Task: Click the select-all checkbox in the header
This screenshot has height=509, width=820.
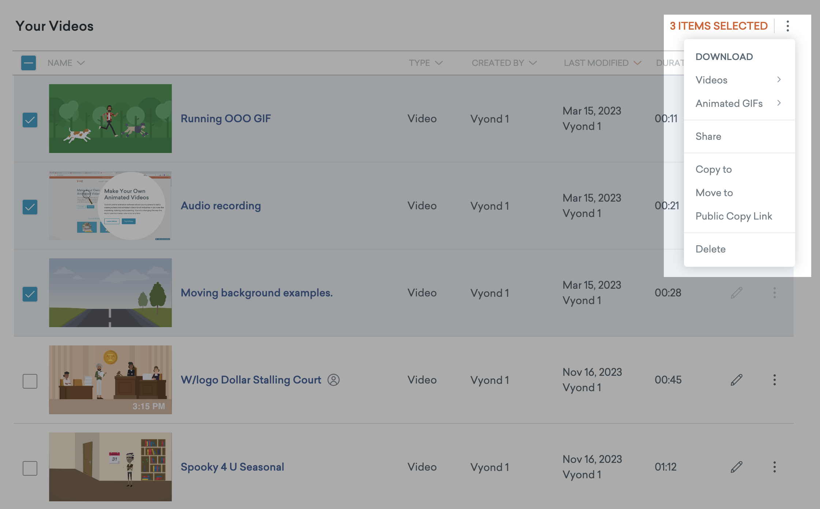Action: coord(28,63)
